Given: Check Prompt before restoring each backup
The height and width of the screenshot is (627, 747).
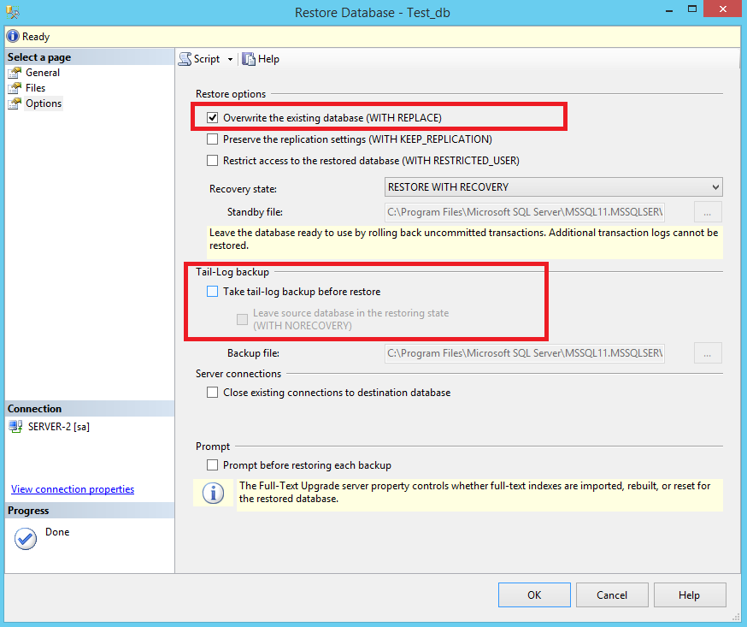Looking at the screenshot, I should (x=213, y=465).
